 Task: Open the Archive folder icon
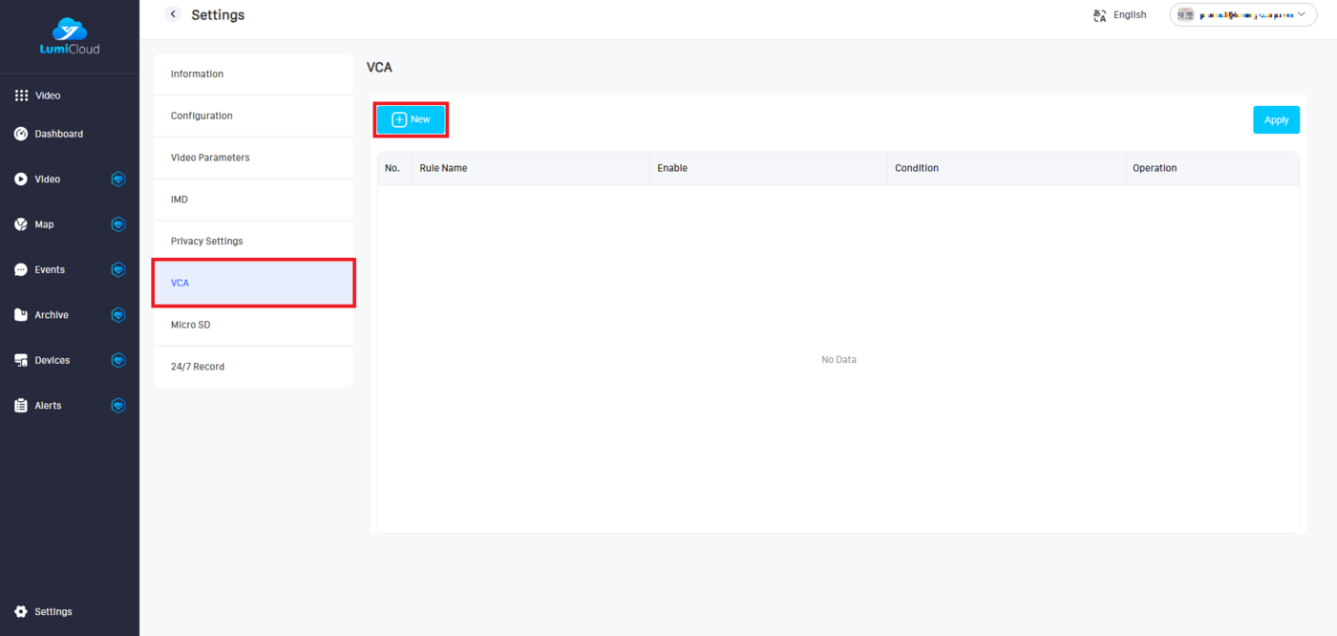(x=21, y=315)
